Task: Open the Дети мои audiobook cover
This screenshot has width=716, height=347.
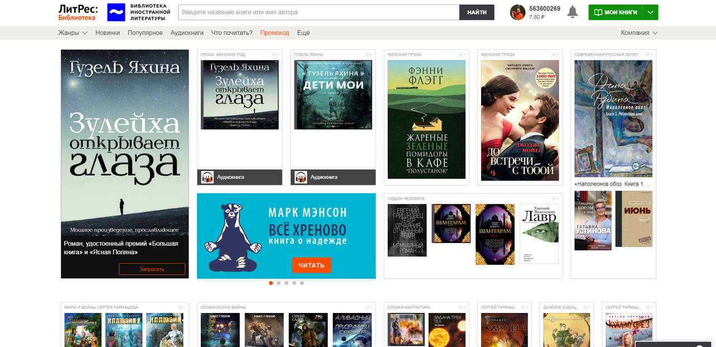Action: (x=333, y=95)
